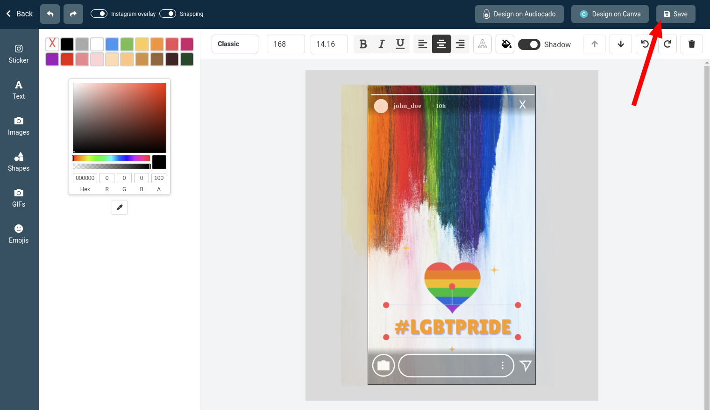The image size is (710, 410).
Task: Pick a color with the eyedropper tool
Action: pos(120,208)
